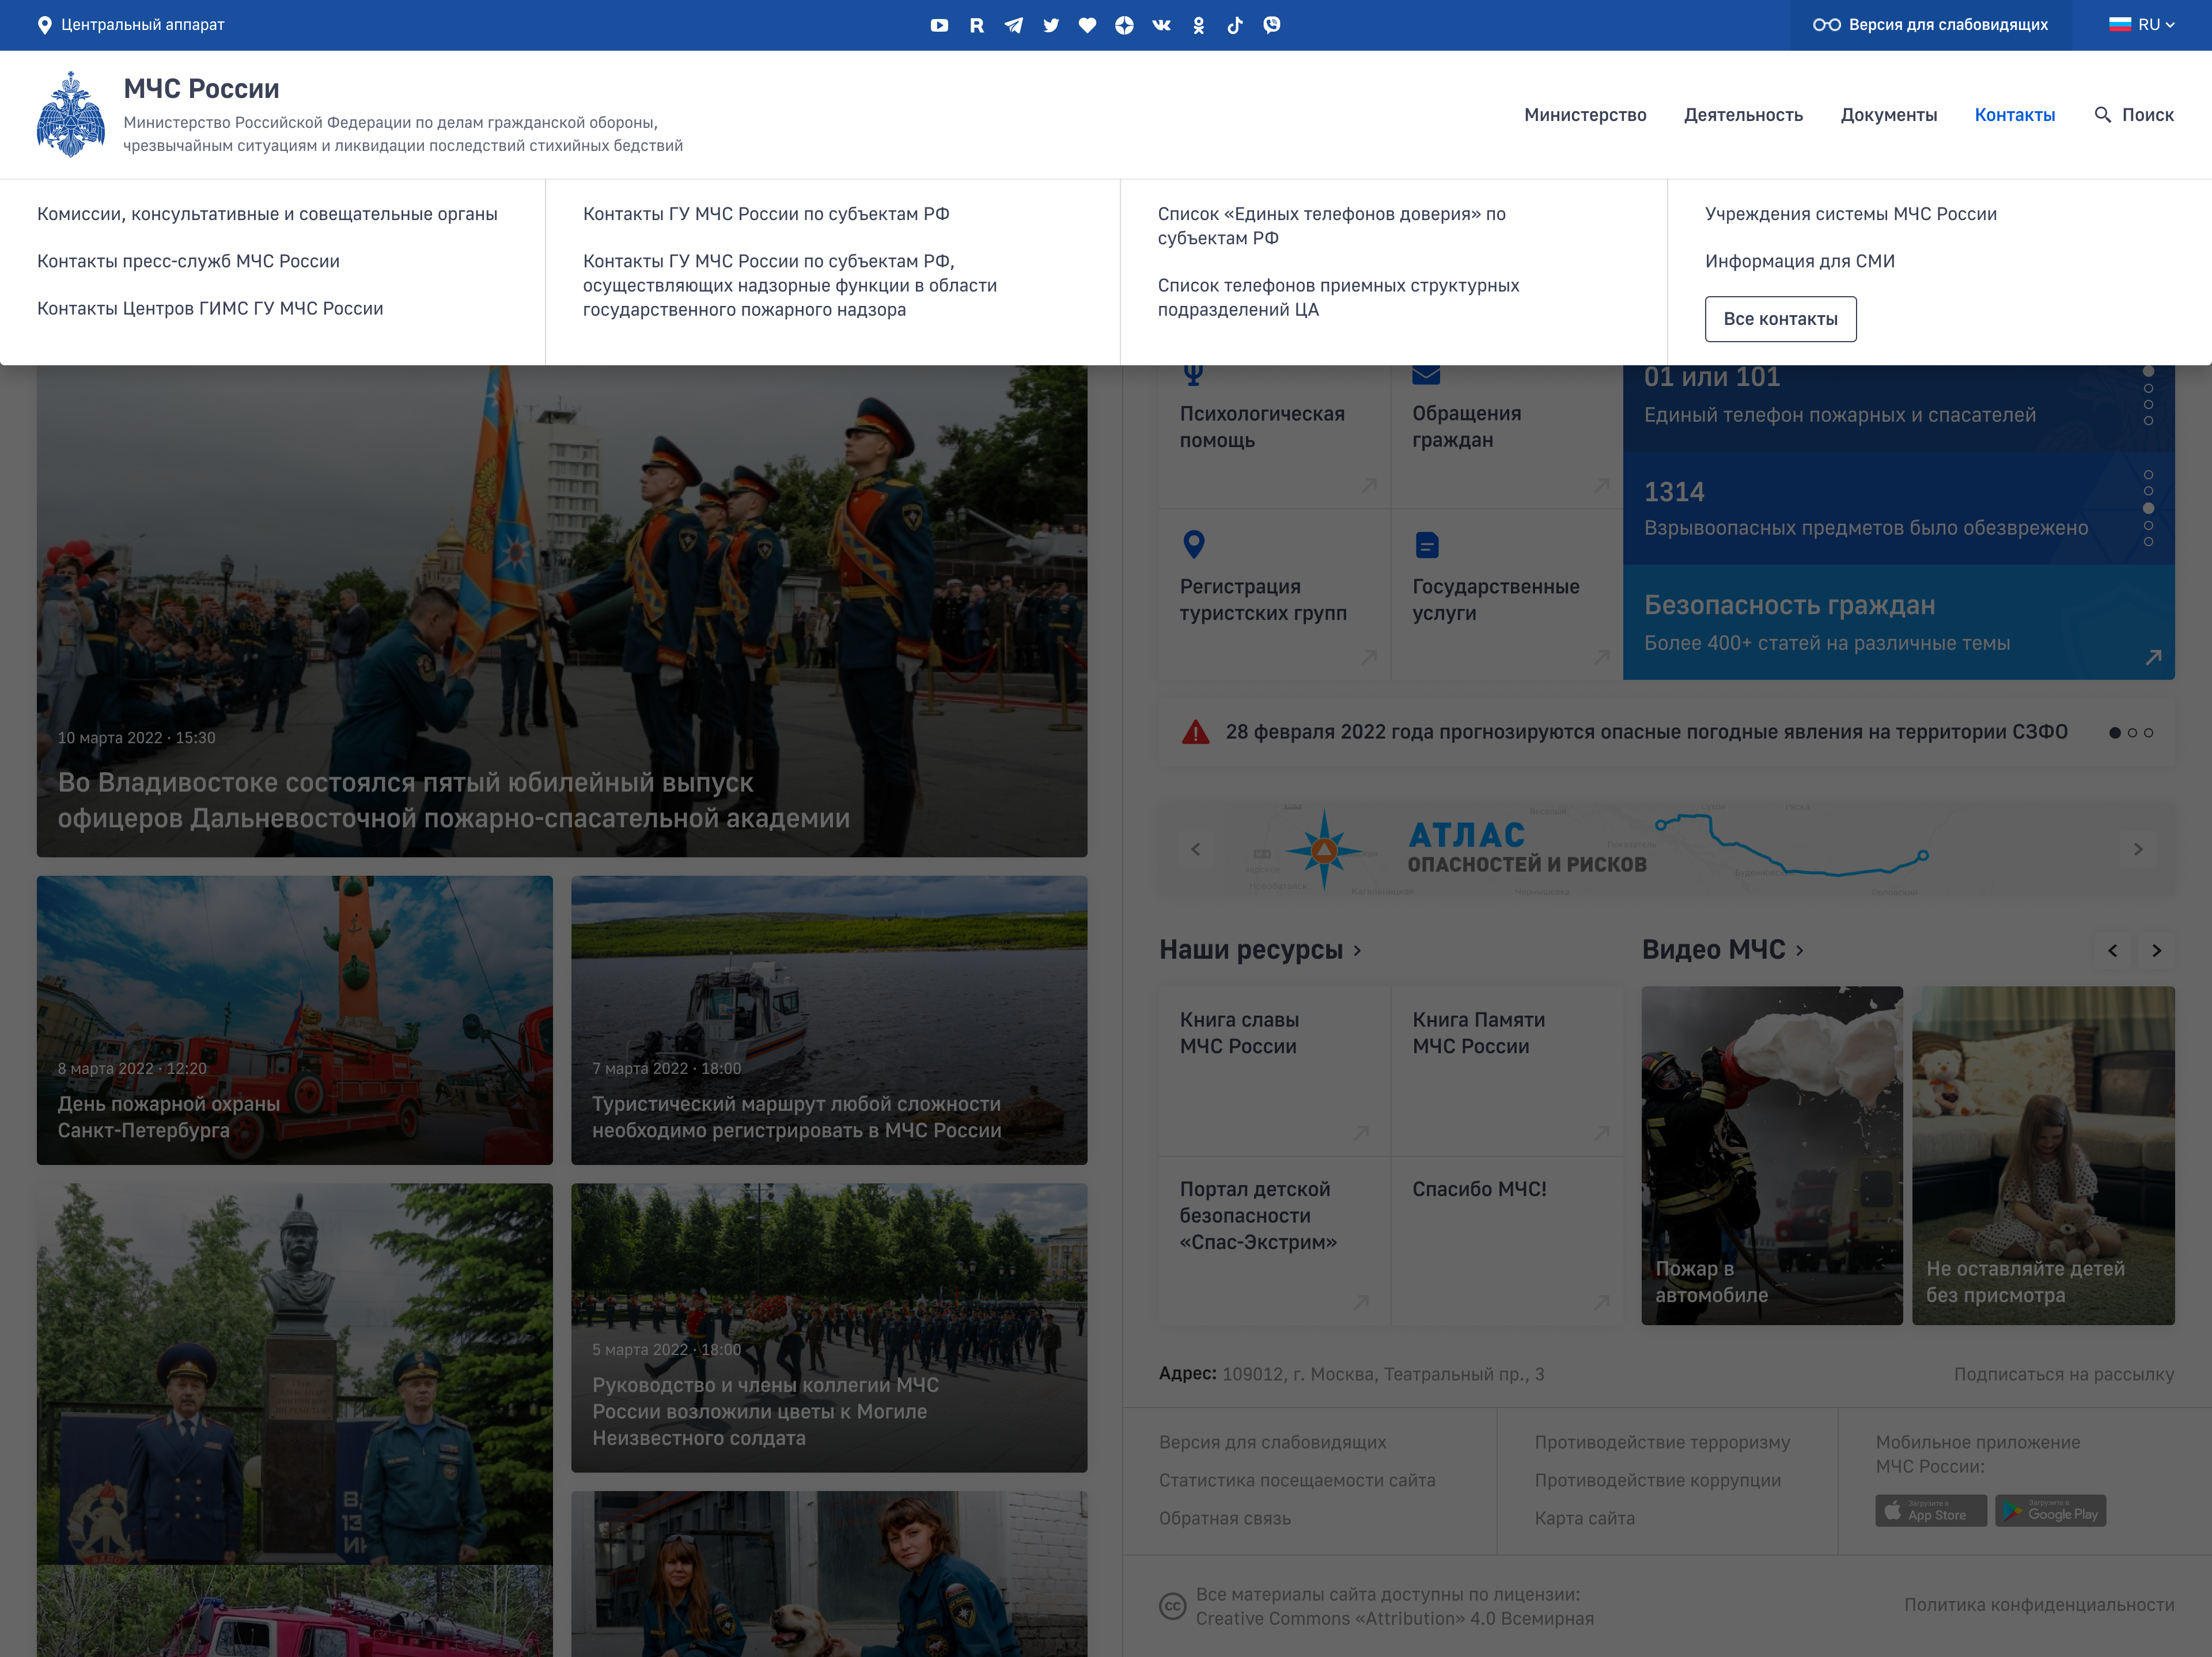Open the Twitter bird icon
This screenshot has width=2212, height=1657.
[1050, 25]
